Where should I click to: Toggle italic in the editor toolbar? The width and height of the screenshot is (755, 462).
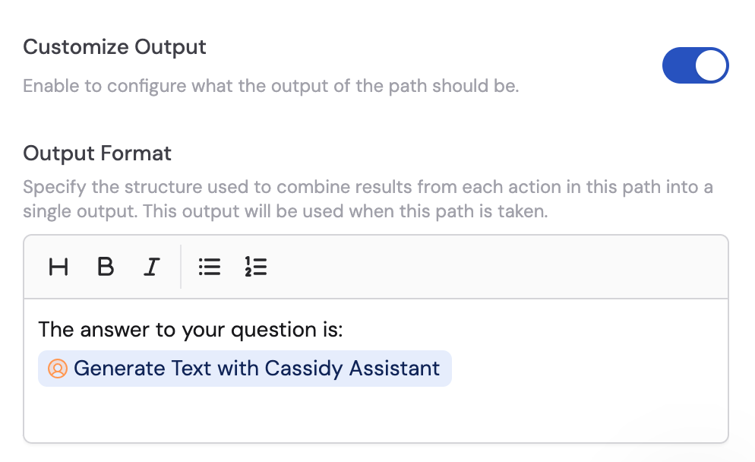tap(151, 267)
